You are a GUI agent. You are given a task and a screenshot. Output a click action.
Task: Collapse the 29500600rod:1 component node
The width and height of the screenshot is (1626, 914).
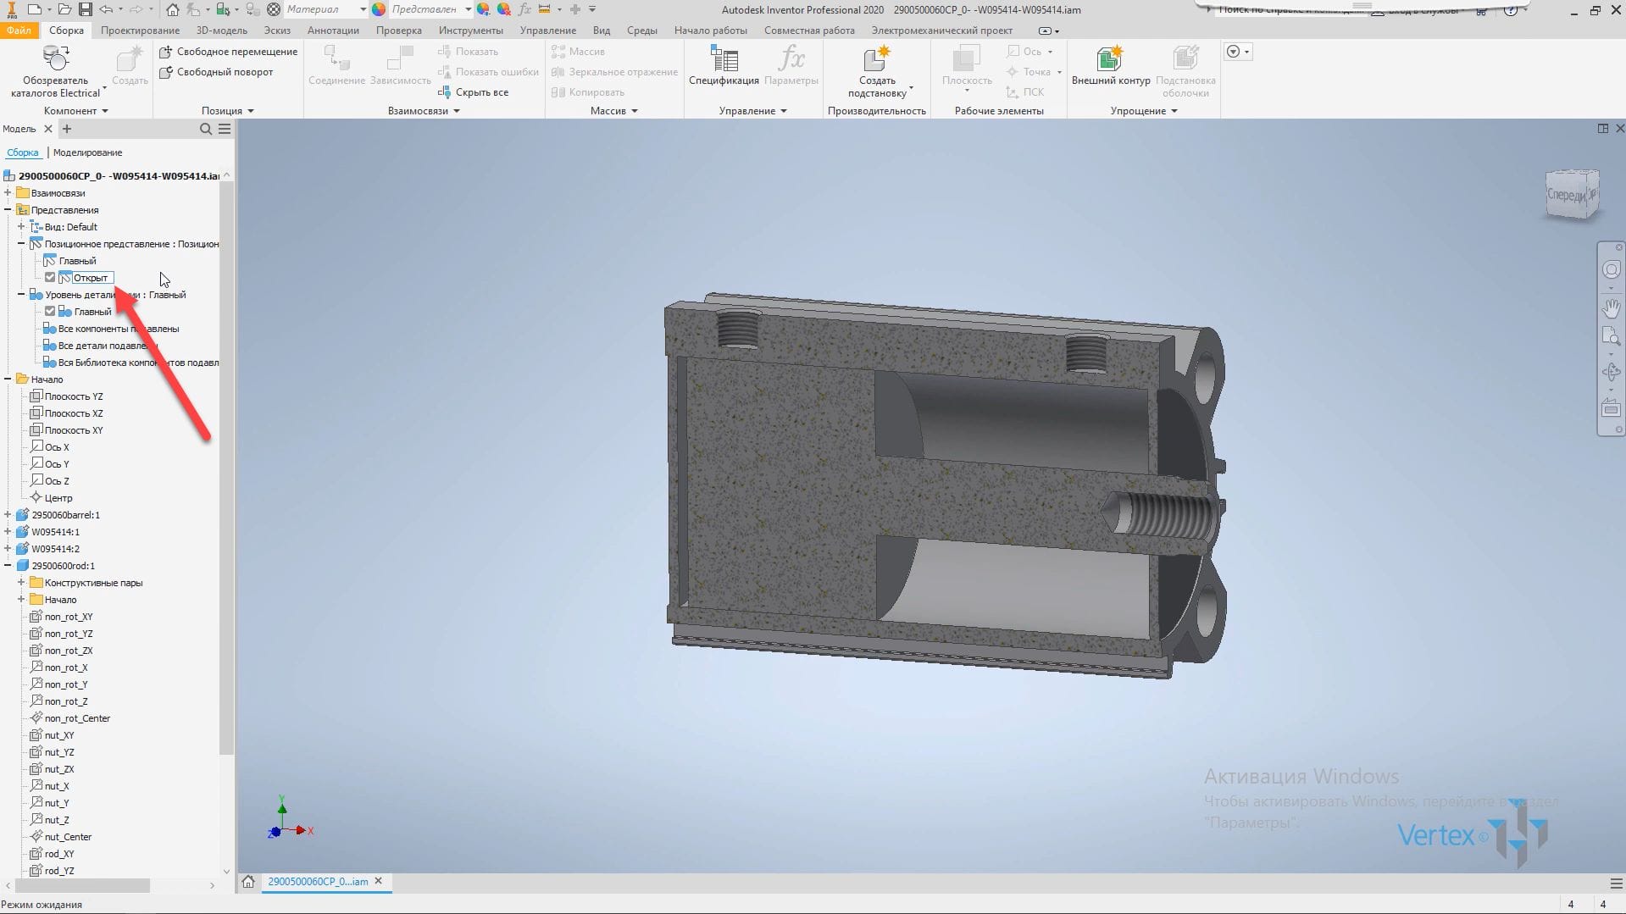pyautogui.click(x=8, y=566)
